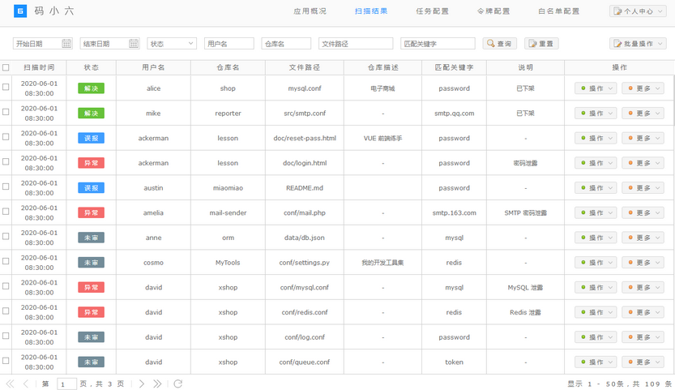Check the row for doc/reset-pass.html
The width and height of the screenshot is (675, 390).
tap(6, 136)
